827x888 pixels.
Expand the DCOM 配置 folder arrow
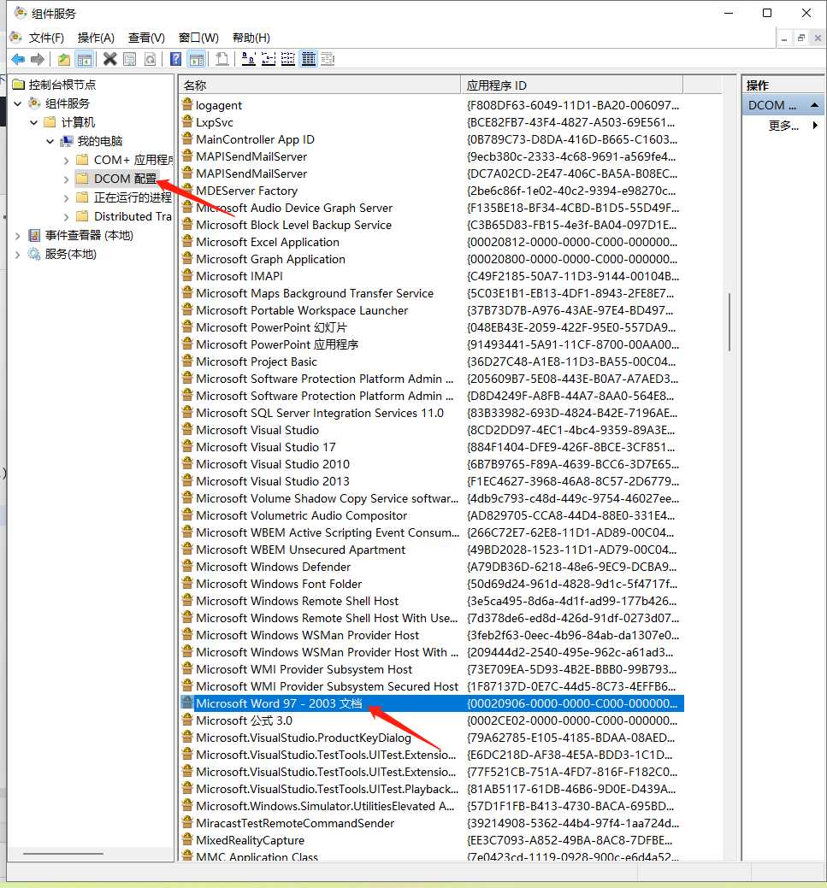[67, 179]
